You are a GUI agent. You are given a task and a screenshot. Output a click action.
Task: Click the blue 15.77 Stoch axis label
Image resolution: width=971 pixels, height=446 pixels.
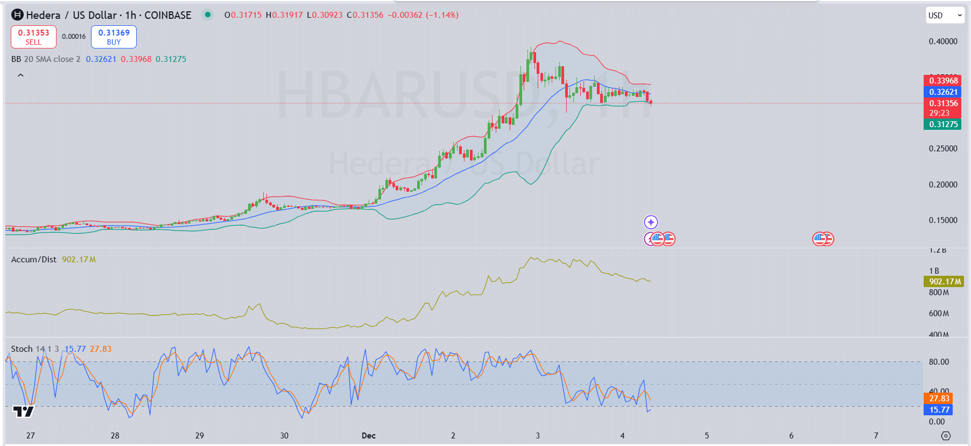939,410
